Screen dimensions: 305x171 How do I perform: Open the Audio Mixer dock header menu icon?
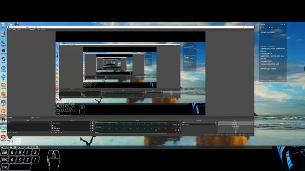click(x=180, y=120)
